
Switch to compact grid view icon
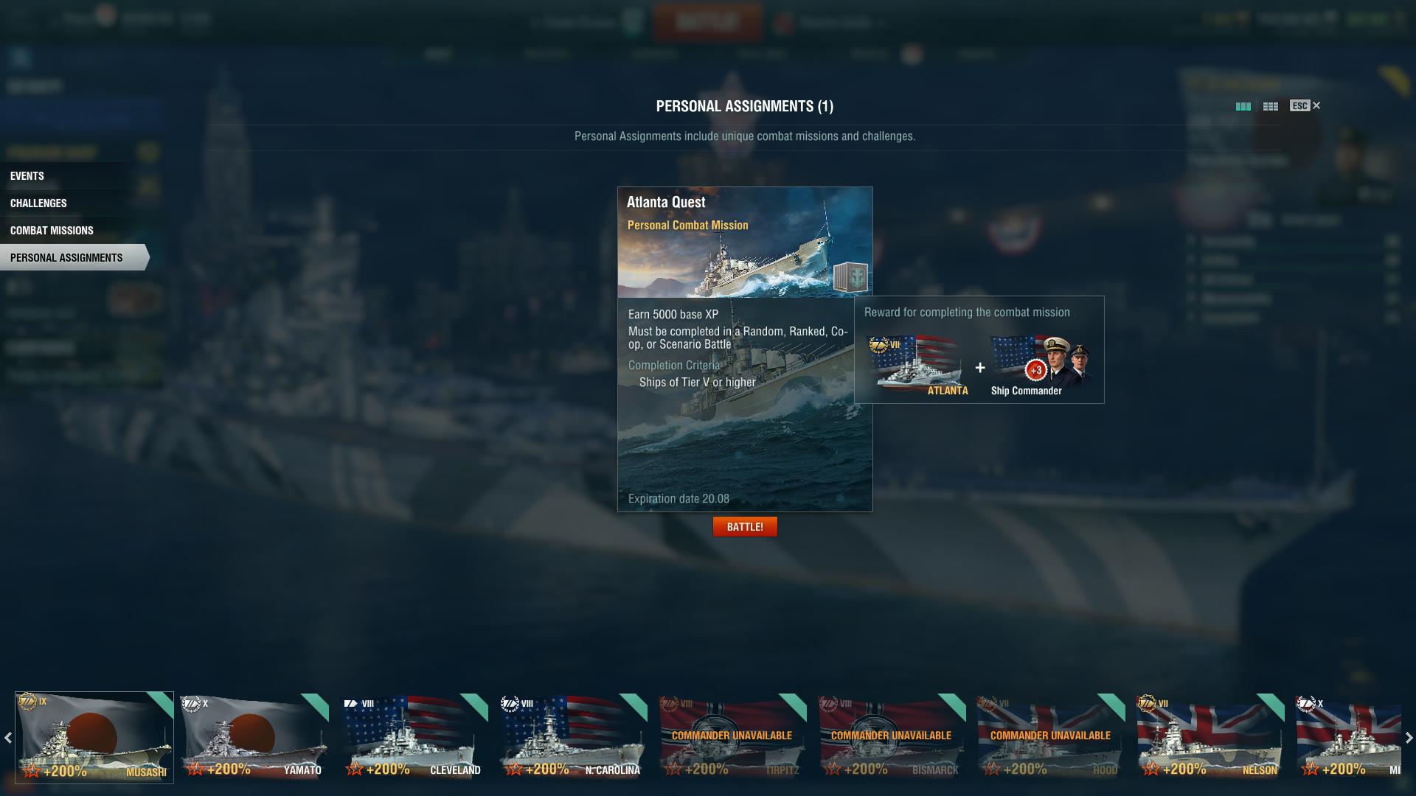coord(1270,106)
